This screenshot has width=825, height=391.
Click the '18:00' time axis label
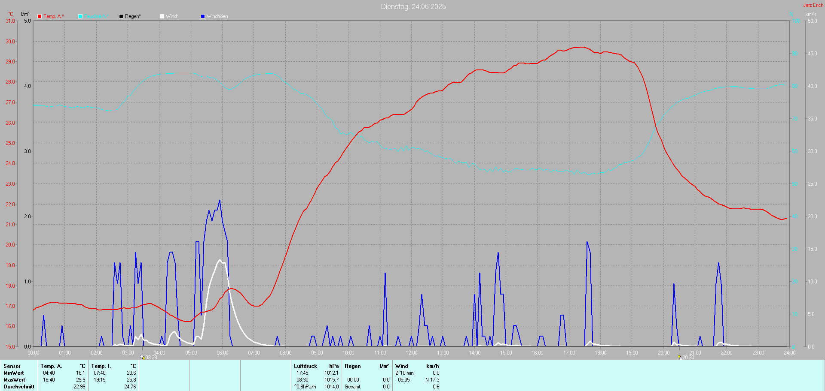pyautogui.click(x=601, y=353)
